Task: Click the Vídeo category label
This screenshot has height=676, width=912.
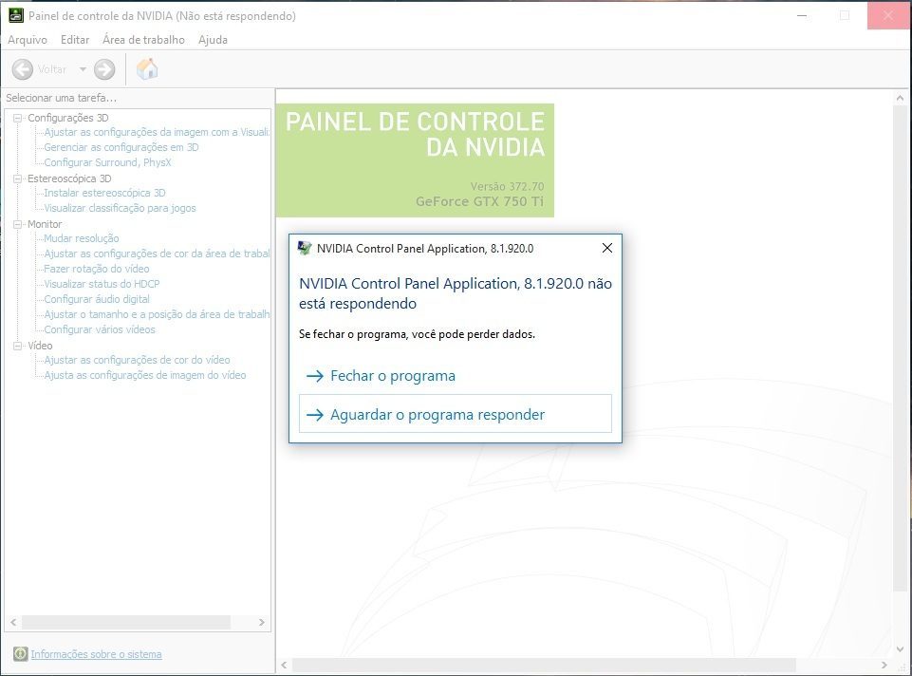Action: 40,346
